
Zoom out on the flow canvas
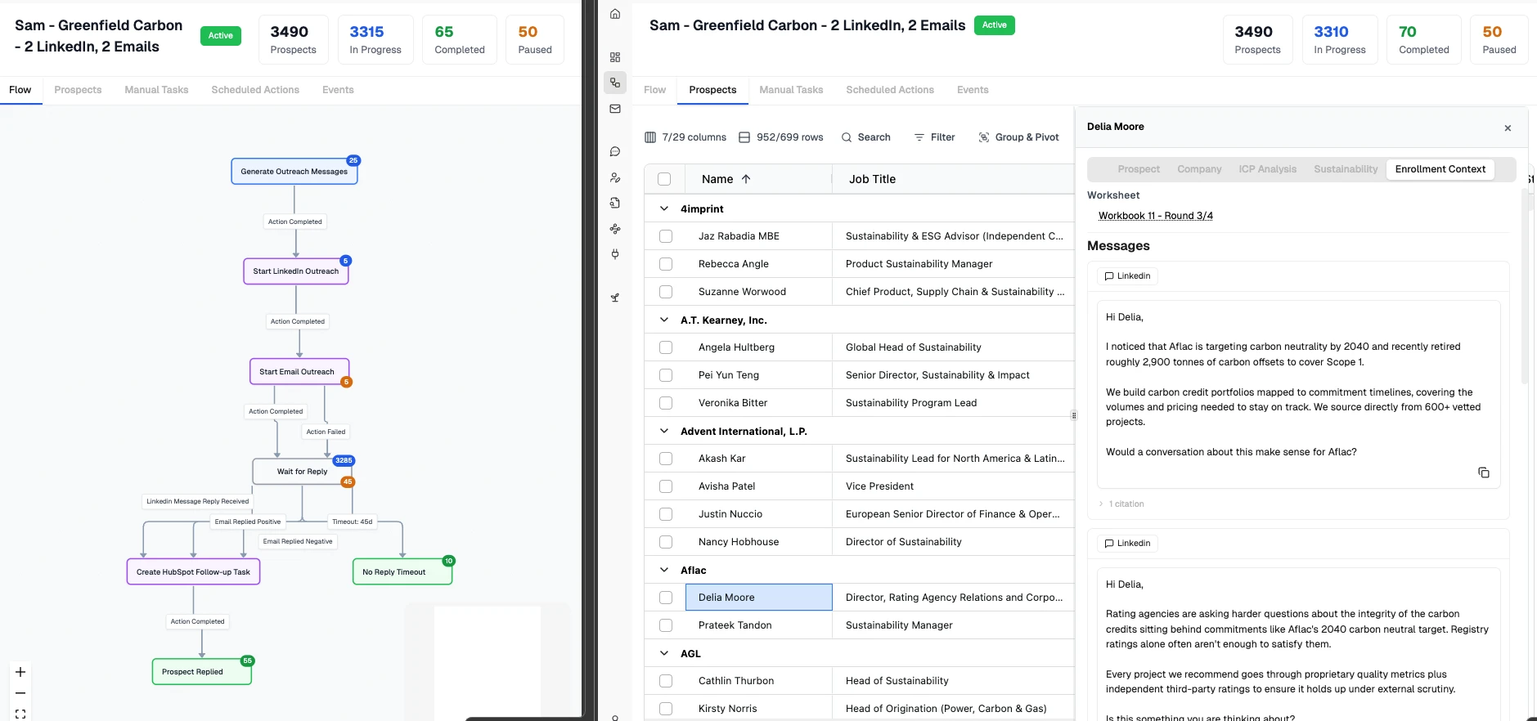(20, 693)
